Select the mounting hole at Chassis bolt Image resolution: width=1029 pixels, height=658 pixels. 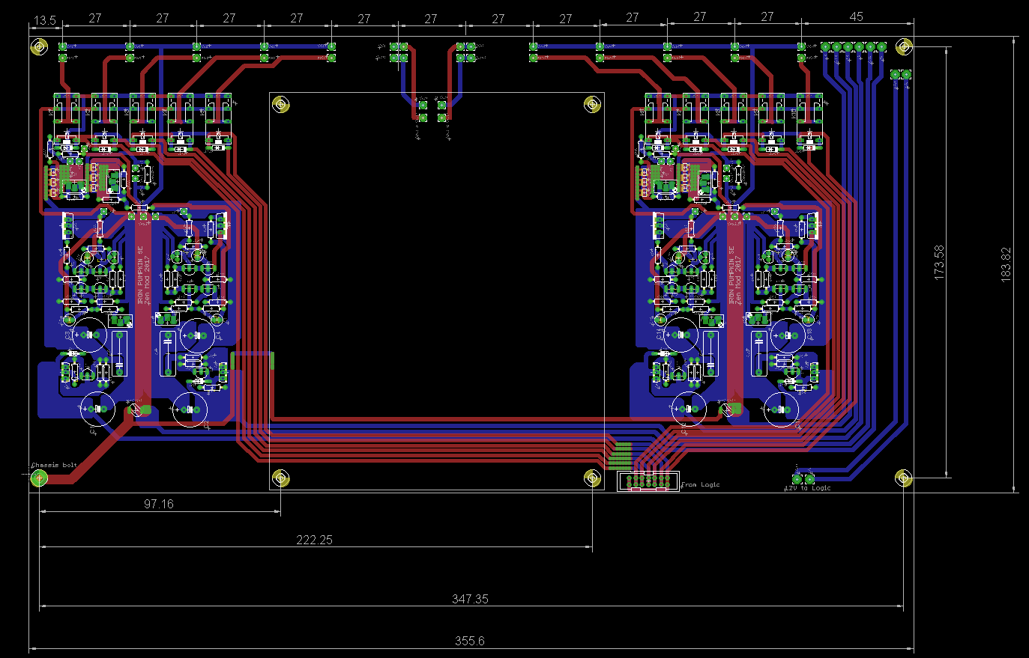39,478
